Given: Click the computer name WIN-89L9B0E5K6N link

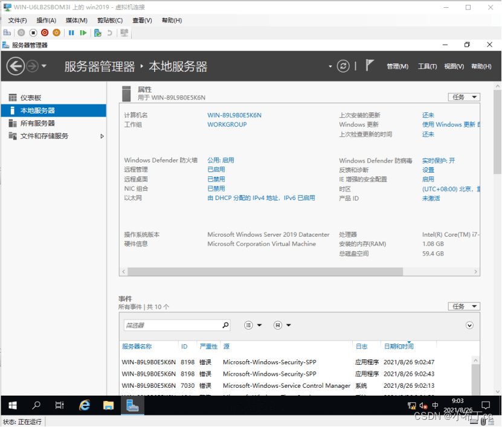Looking at the screenshot, I should point(234,115).
